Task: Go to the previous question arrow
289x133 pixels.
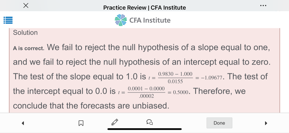Action: [23, 123]
